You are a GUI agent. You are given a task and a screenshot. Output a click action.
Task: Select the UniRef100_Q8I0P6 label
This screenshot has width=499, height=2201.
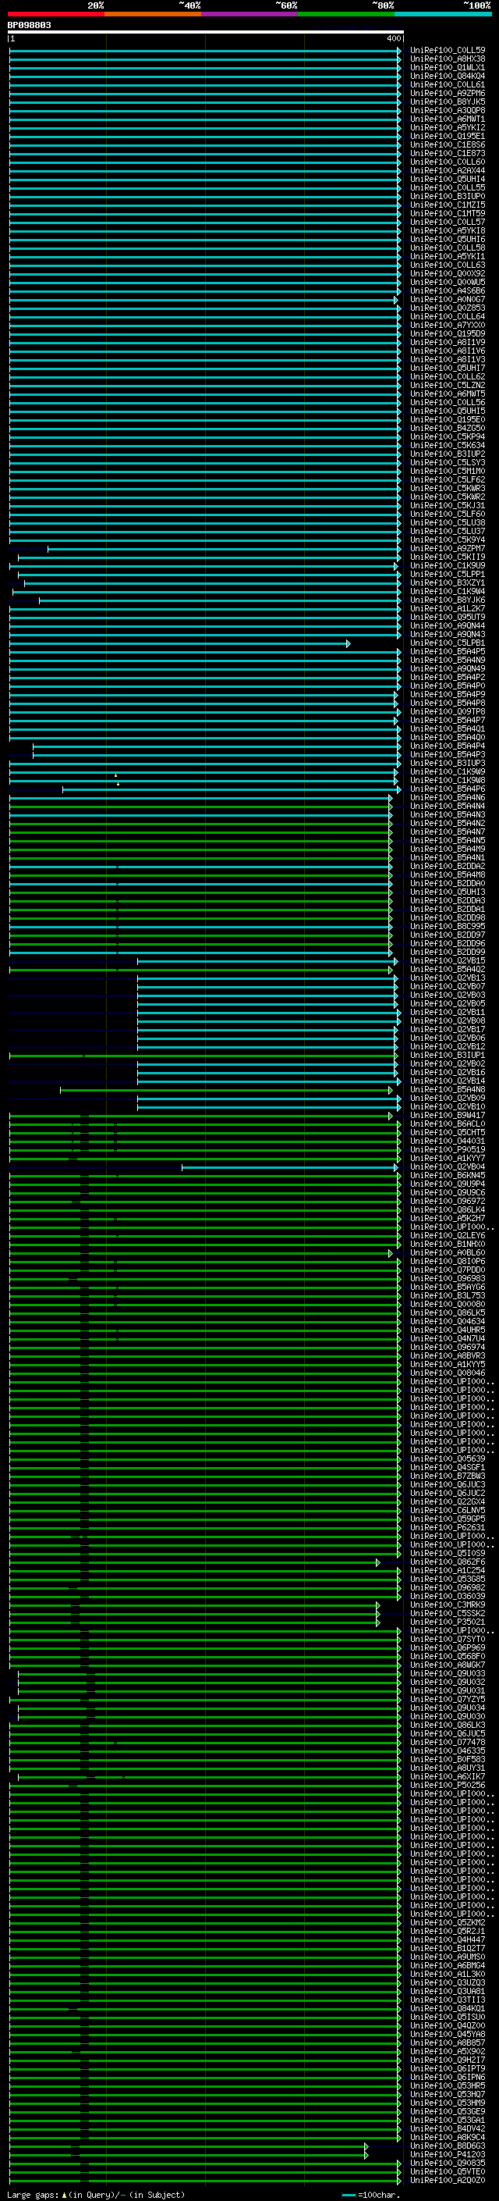click(448, 1262)
